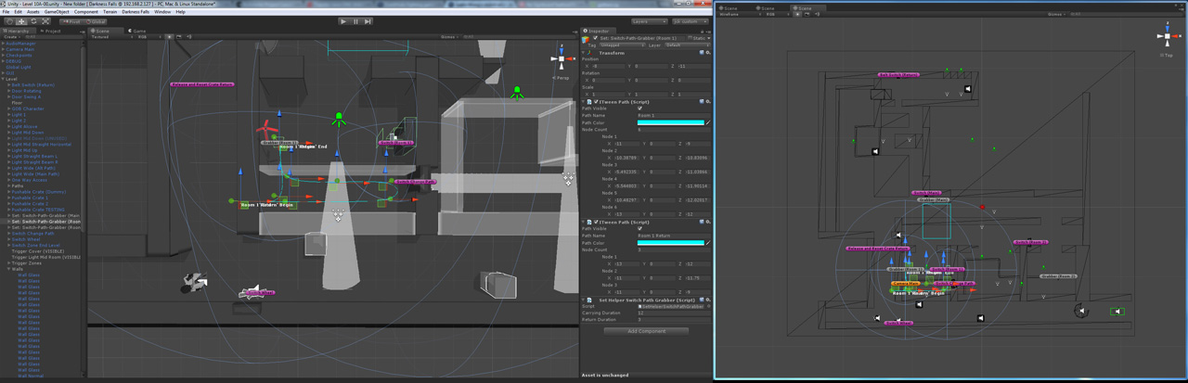Switch to the Game tab

138,31
